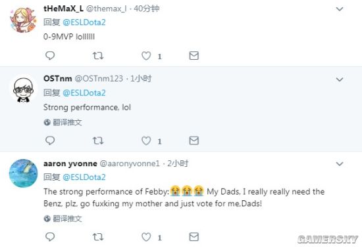Message aaron yvonne's tweet with envelope icon

(194, 236)
